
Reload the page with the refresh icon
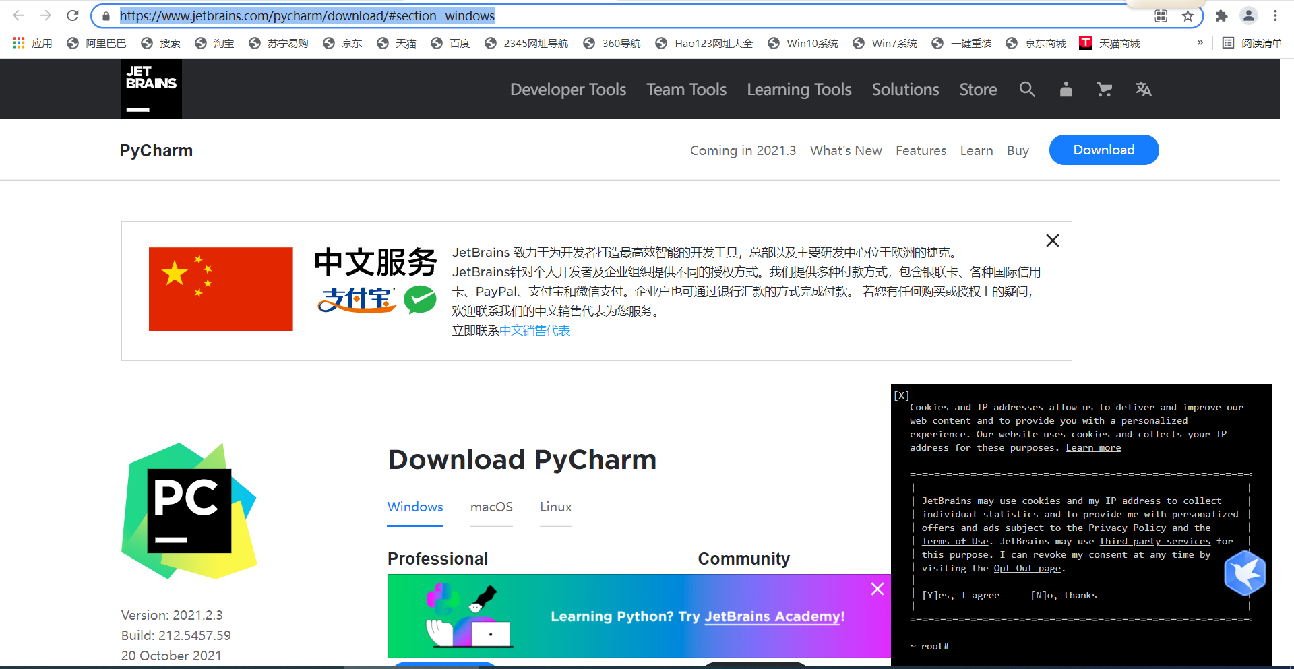click(73, 15)
